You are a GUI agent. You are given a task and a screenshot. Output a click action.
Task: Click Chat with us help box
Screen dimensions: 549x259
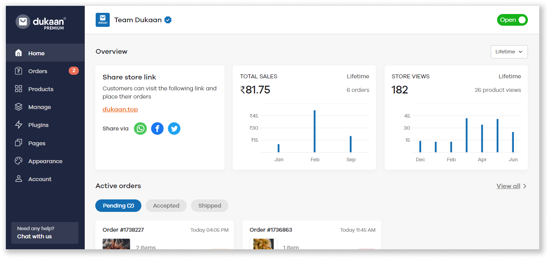pos(45,233)
